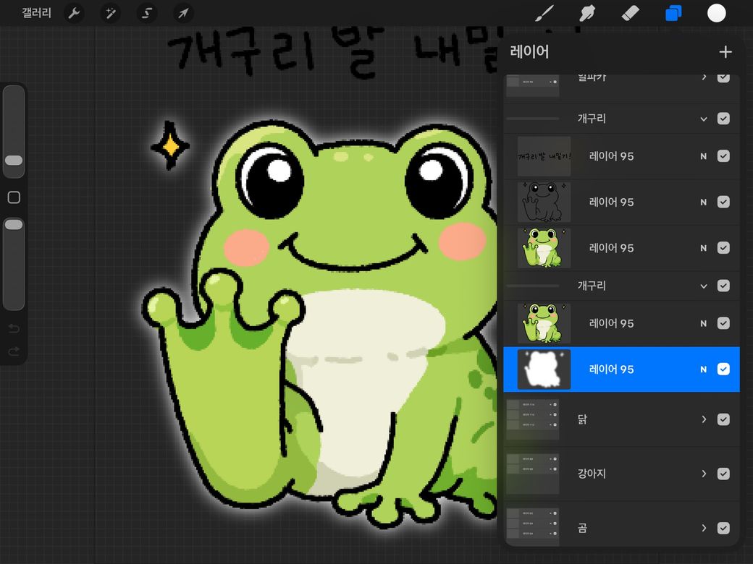Screen dimensions: 753x564
Task: Select the Smudge tool
Action: tap(587, 13)
